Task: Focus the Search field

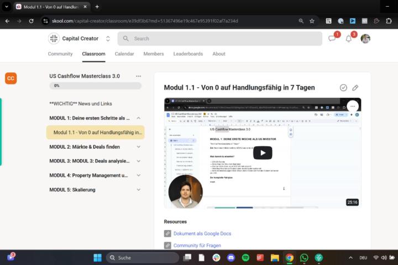Action: click(x=220, y=39)
